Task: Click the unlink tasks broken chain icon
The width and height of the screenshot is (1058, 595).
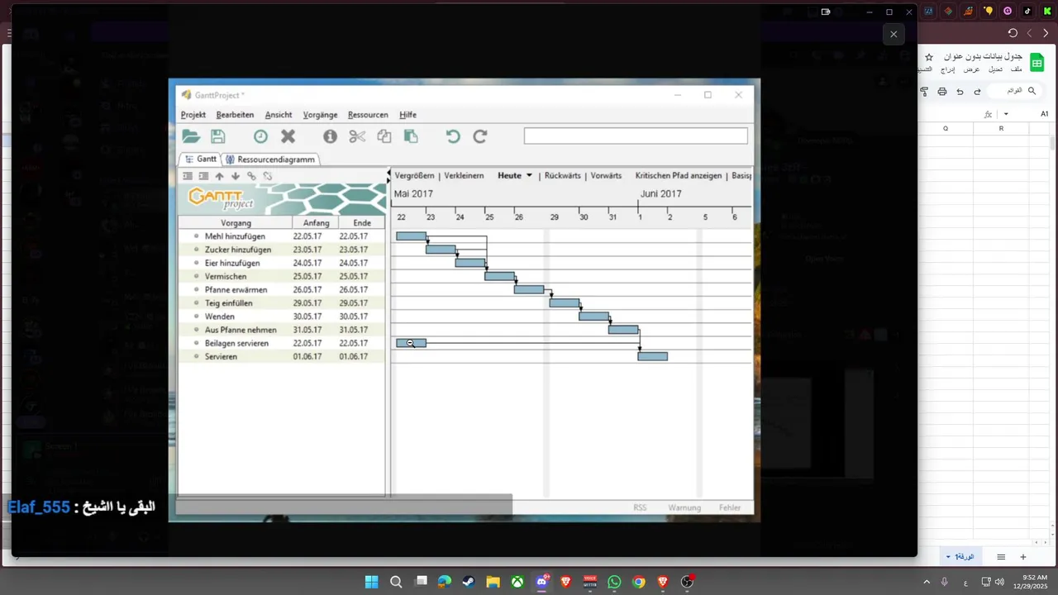Action: tap(268, 176)
